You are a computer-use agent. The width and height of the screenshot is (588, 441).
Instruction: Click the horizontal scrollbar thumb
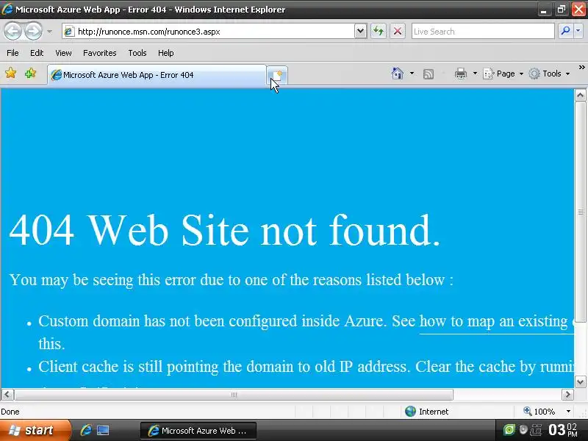(x=234, y=395)
